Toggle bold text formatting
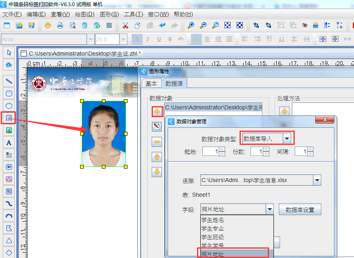This screenshot has height=258, width=354. pos(137,39)
